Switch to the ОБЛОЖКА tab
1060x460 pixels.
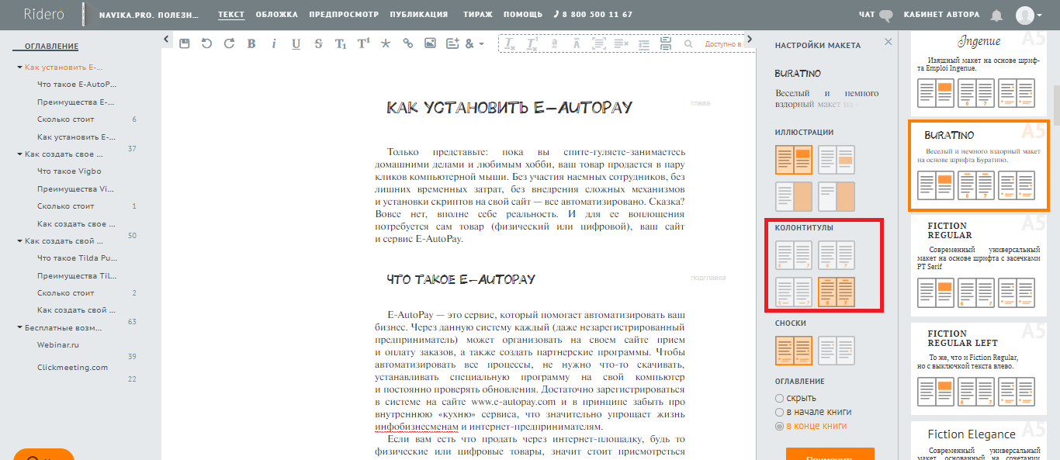pos(277,15)
